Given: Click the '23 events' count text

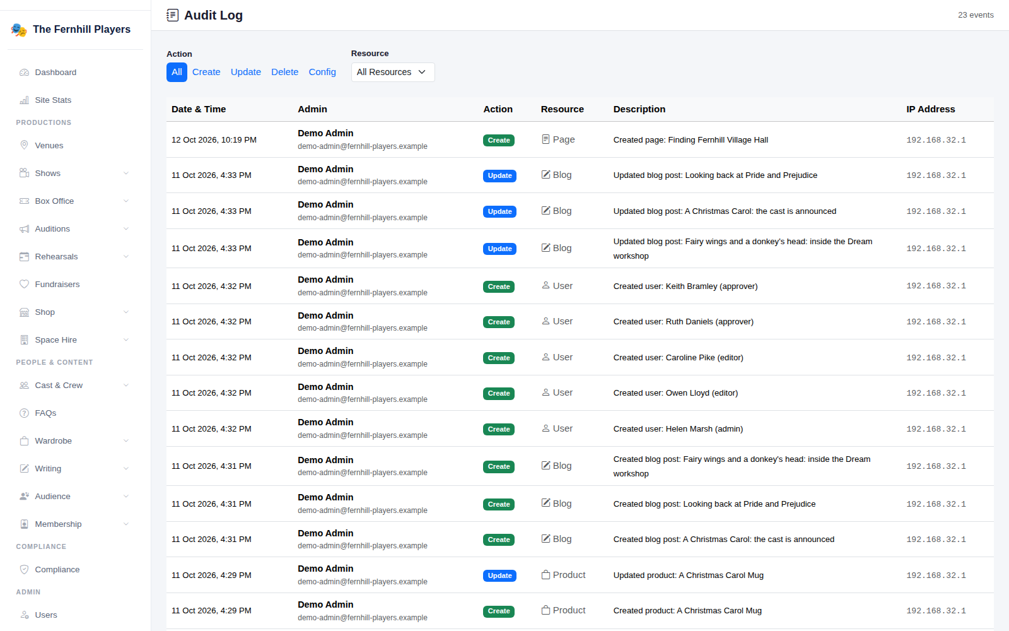Looking at the screenshot, I should tap(976, 15).
